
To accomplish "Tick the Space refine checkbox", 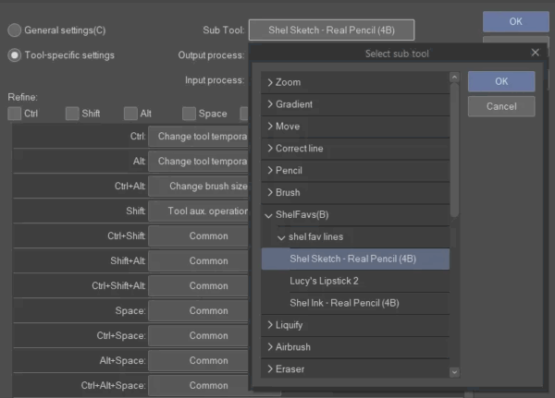I will tap(189, 114).
